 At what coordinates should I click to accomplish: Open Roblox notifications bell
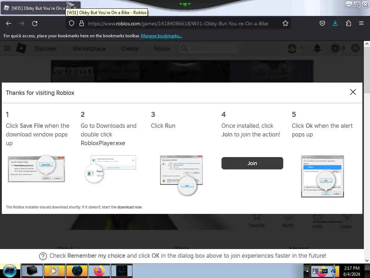317,49
